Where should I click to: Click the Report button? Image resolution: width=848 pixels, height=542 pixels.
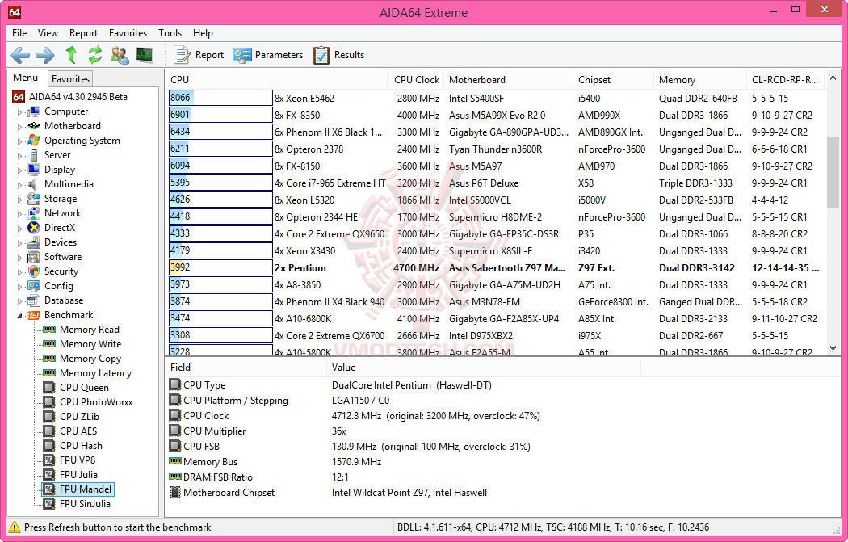click(x=199, y=55)
